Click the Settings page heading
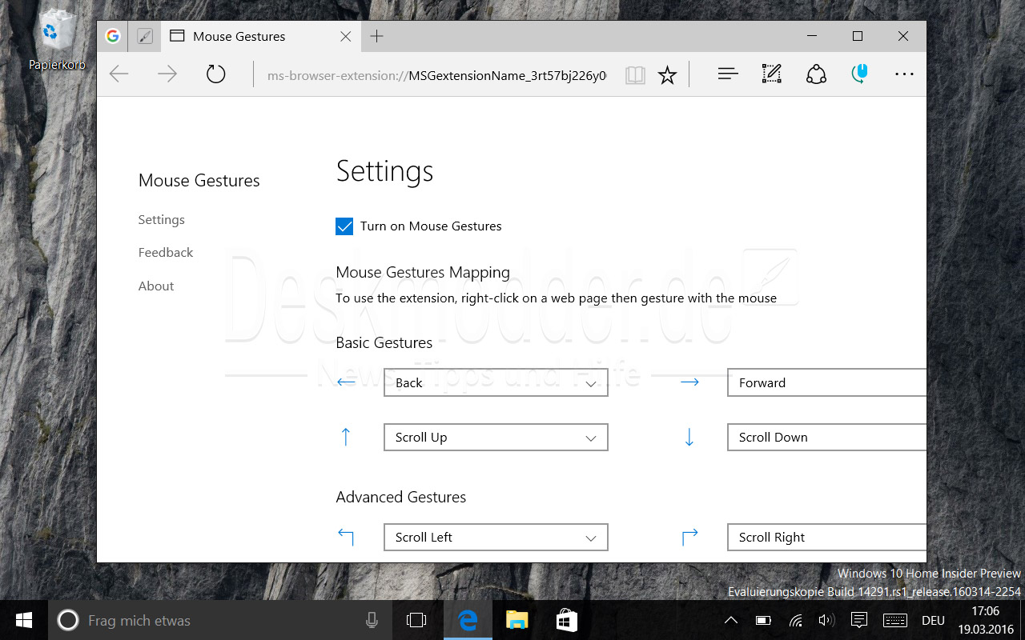The image size is (1025, 640). tap(384, 171)
